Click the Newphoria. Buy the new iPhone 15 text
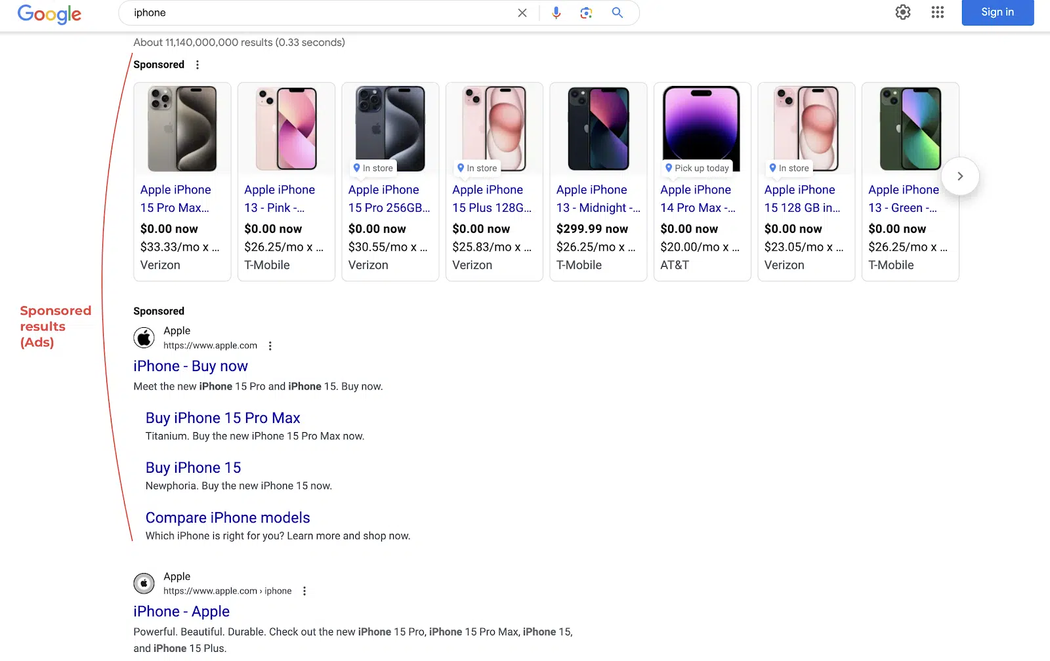 239,486
